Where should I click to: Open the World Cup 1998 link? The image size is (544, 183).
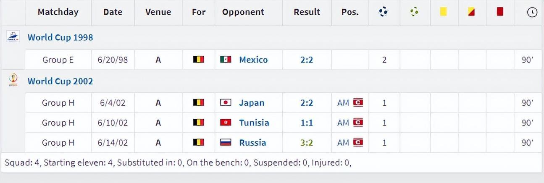click(x=60, y=37)
